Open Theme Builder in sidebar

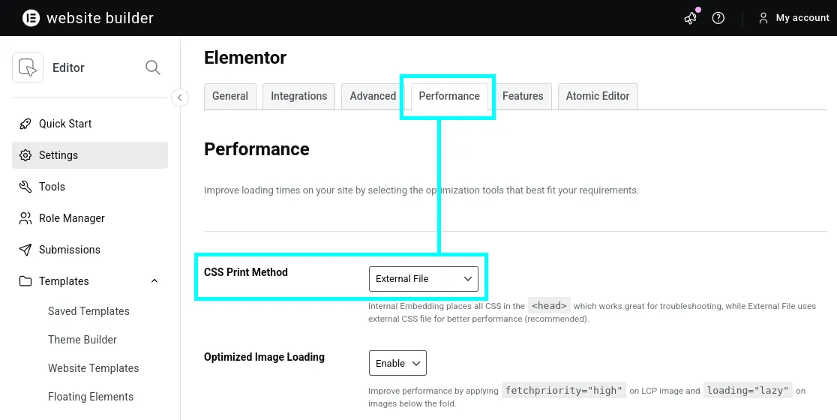pos(82,340)
